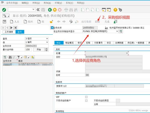Click the trash delete search criteria icon
Image resolution: width=150 pixels, height=113 pixels.
[x=46, y=50]
